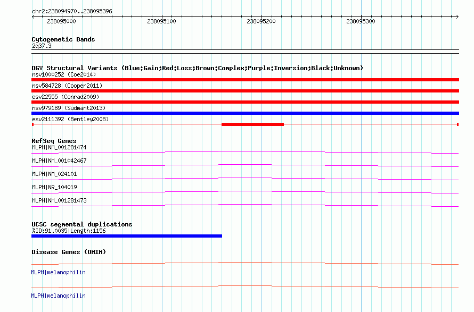Click the 238095100 ruler coordinate
Image resolution: width=474 pixels, height=312 pixels.
[161, 21]
